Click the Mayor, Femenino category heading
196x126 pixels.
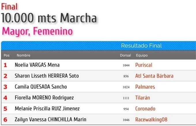(37, 31)
